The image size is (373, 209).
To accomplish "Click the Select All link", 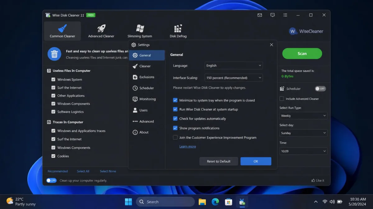I will 83,171.
